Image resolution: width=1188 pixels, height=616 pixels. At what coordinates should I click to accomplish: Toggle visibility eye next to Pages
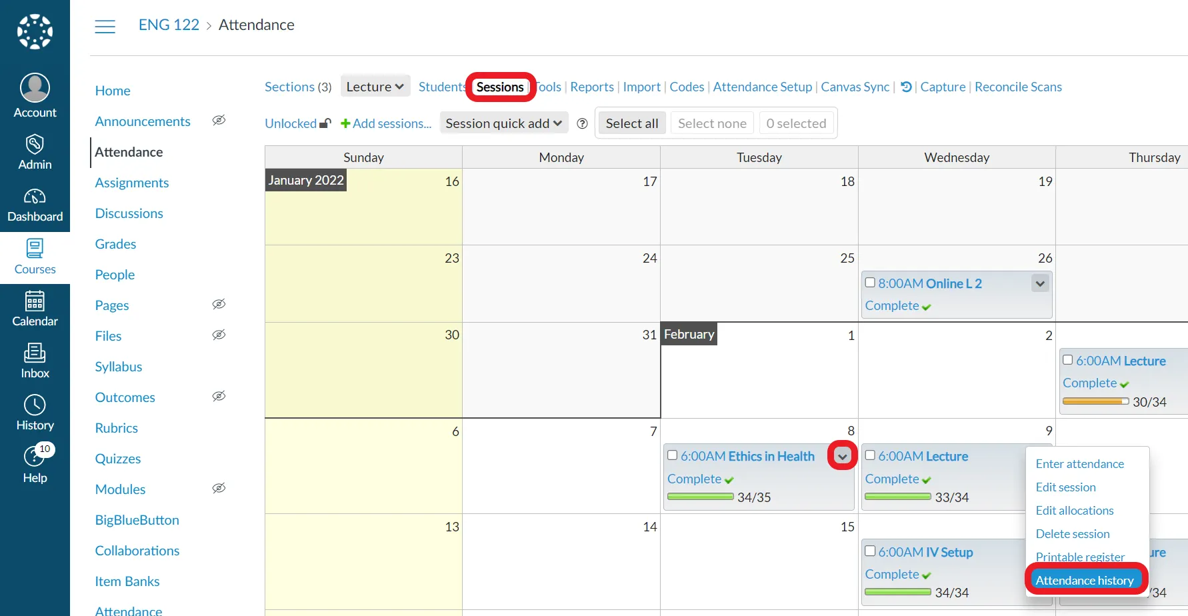(219, 305)
